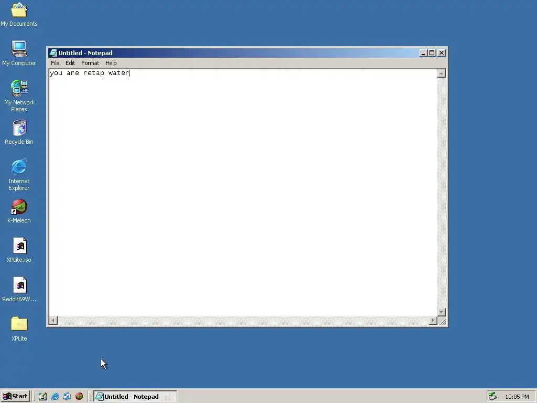Click the horizontal scrollbar right arrow
This screenshot has height=403, width=537.
(433, 321)
